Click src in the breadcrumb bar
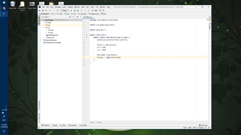This screenshot has height=135, width=241. [53, 14]
